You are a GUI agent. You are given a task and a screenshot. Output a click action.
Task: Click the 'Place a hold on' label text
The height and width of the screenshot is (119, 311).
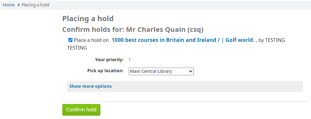click(91, 40)
